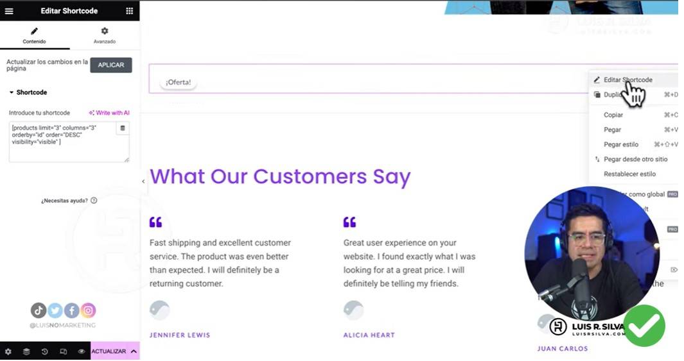Click the dynamic tags icon in shortcode field
684x361 pixels.
(x=123, y=128)
